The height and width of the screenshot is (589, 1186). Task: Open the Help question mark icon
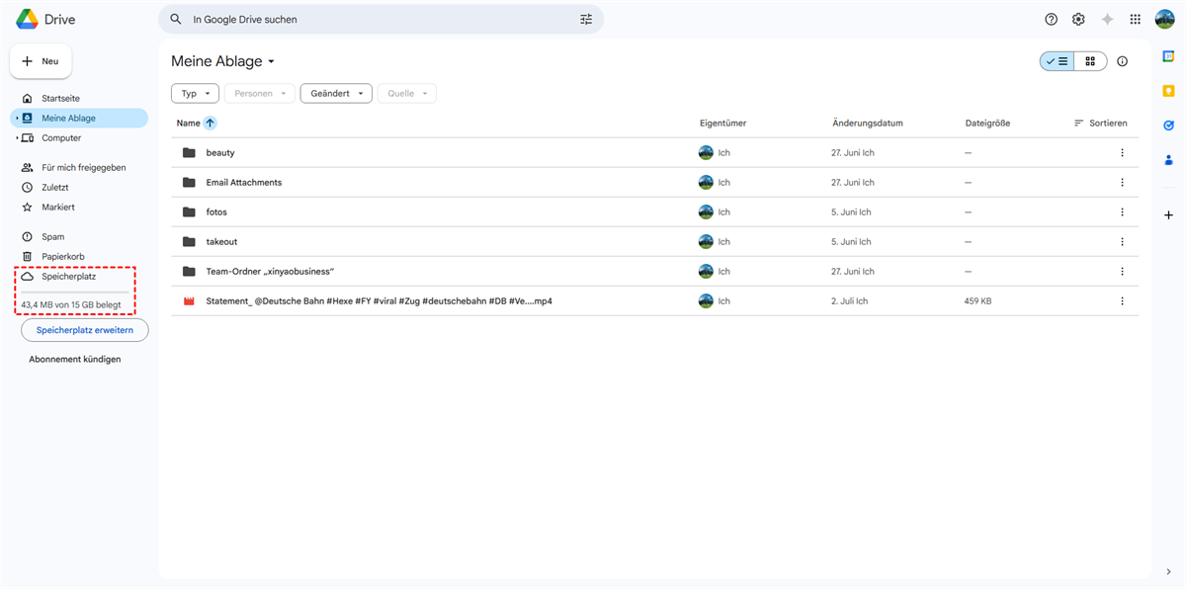1051,19
